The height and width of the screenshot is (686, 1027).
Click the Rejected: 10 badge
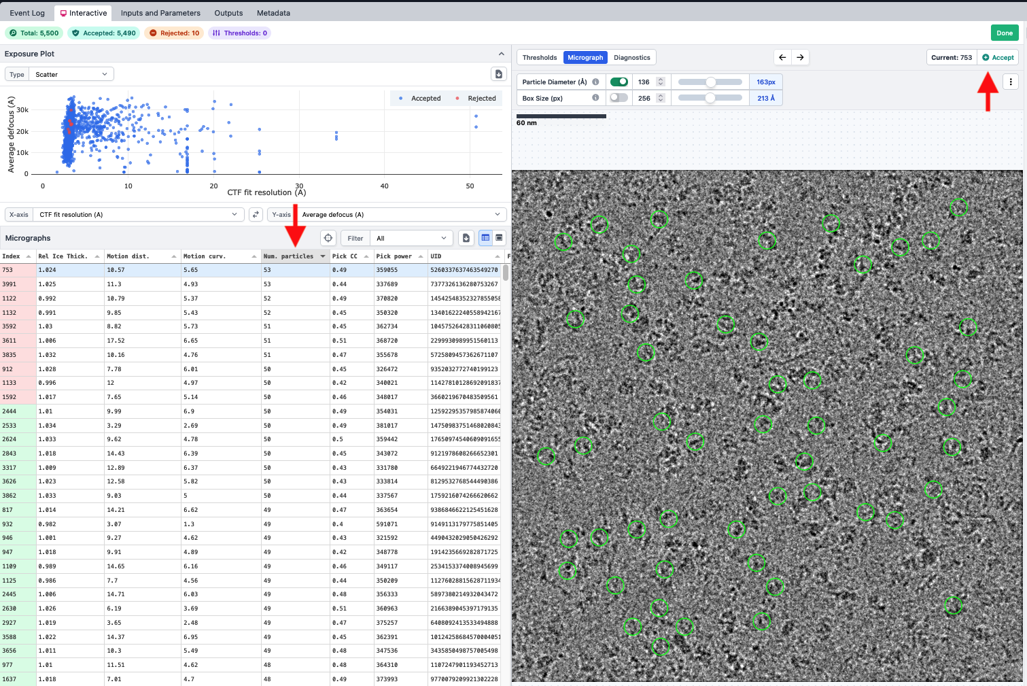pos(174,33)
